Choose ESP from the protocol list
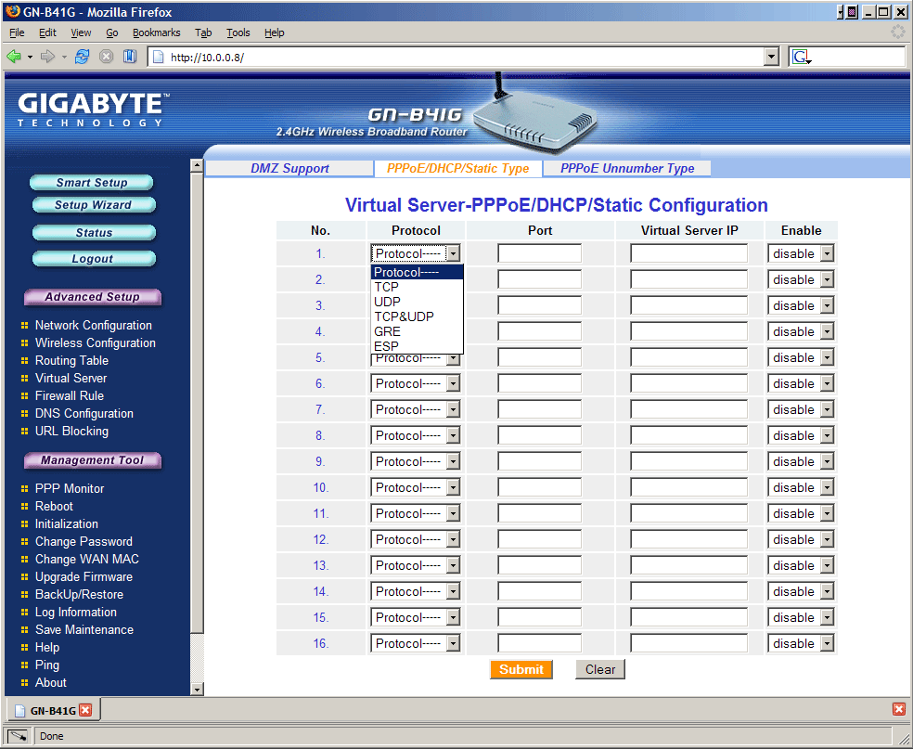 (x=417, y=346)
